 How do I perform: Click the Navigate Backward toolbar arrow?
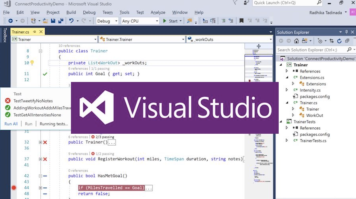pyautogui.click(x=10, y=21)
